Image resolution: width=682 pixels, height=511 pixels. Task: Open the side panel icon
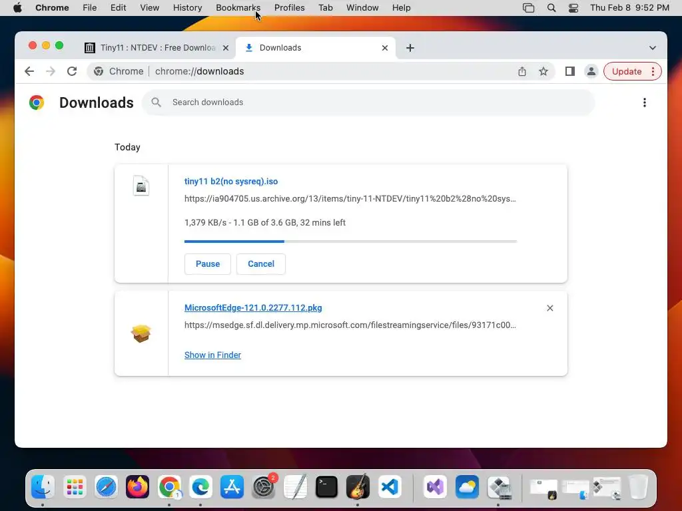coord(570,71)
